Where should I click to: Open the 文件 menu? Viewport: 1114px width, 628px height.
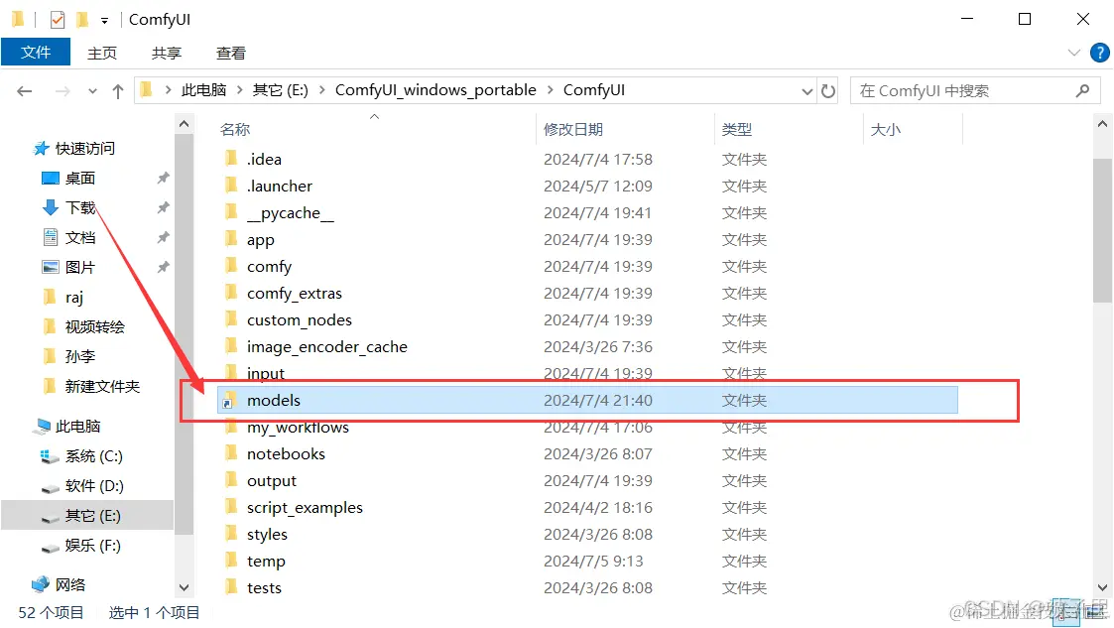36,52
